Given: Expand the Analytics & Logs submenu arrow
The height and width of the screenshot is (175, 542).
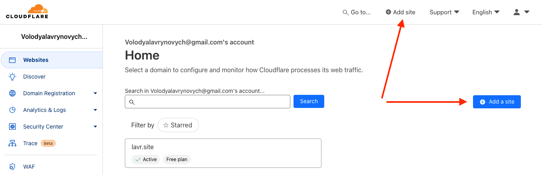Looking at the screenshot, I should pos(95,110).
